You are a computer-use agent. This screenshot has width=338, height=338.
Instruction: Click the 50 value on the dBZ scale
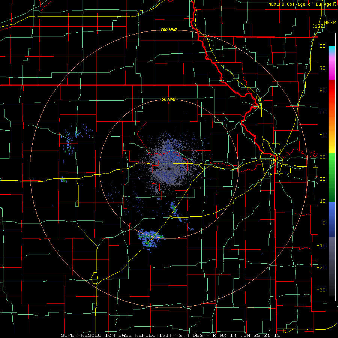[x=323, y=113]
